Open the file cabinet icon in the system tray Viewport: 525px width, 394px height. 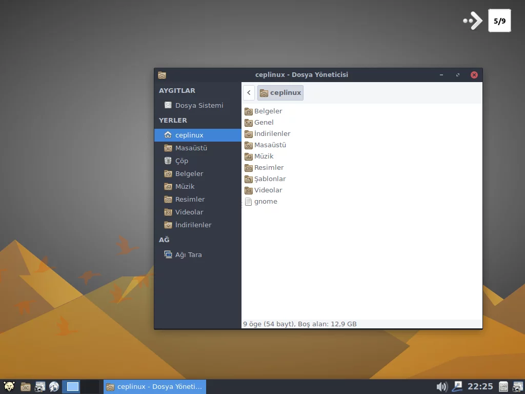(x=503, y=386)
